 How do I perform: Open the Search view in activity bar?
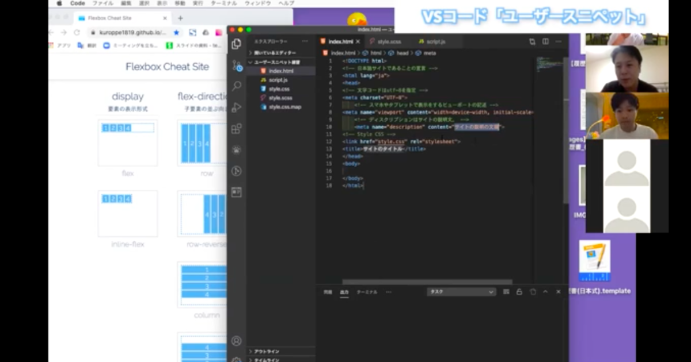click(236, 86)
